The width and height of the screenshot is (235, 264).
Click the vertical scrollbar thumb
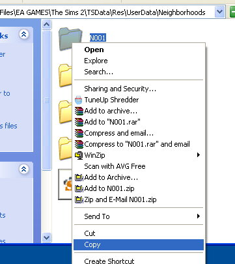point(47,100)
